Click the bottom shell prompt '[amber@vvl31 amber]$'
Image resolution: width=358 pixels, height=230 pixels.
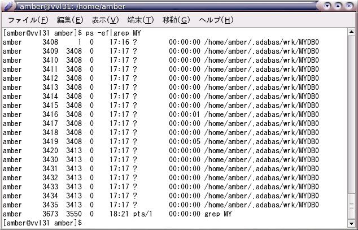42,223
